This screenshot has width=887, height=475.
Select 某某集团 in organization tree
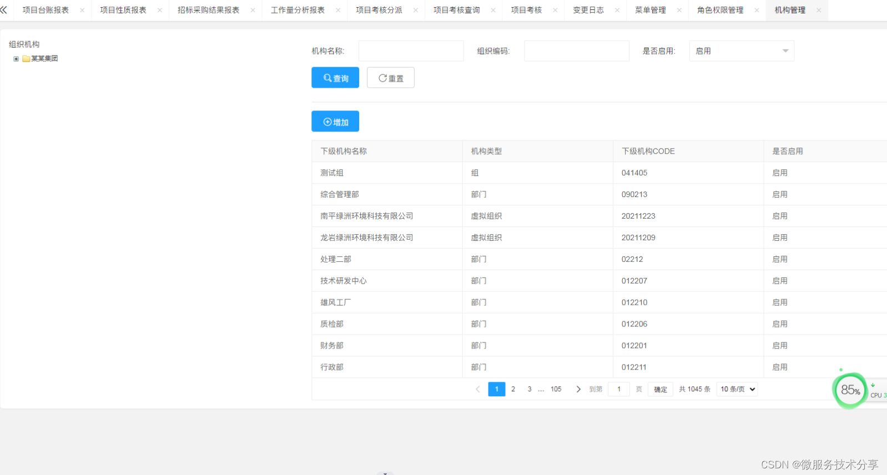[x=44, y=58]
